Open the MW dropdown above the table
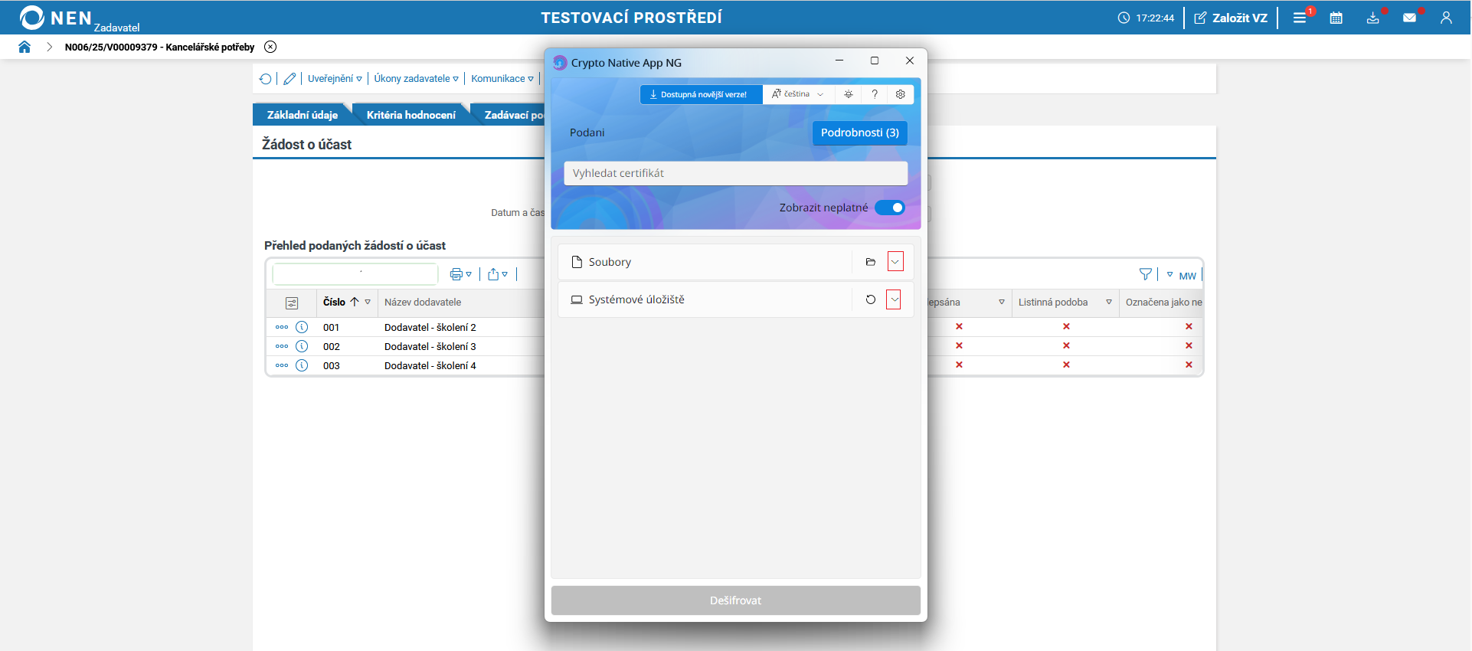The height and width of the screenshot is (651, 1472). click(x=1182, y=275)
